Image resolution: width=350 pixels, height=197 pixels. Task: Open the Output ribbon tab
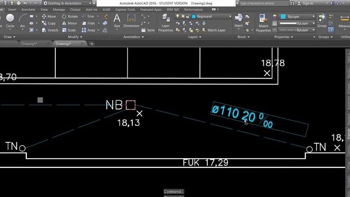pos(75,10)
